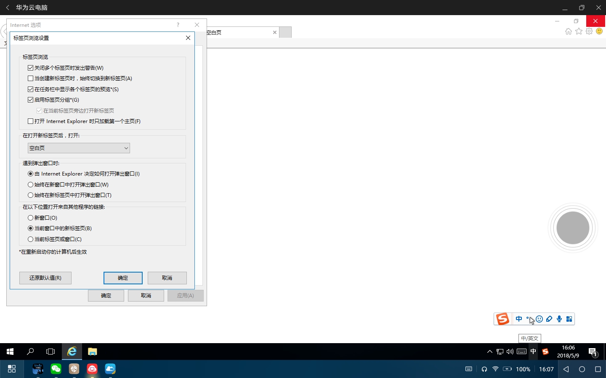The height and width of the screenshot is (378, 606).
Task: Click the orange Sogou logo on floating toolbar
Action: (502, 319)
